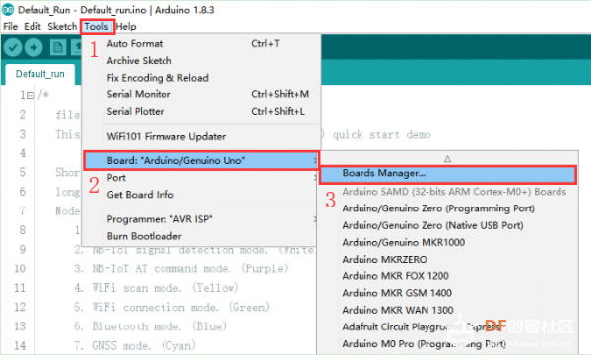The image size is (591, 355).
Task: Select Arduino MKR FOX 1200 board
Action: tap(448, 276)
